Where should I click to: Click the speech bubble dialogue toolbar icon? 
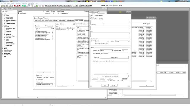click(40, 6)
